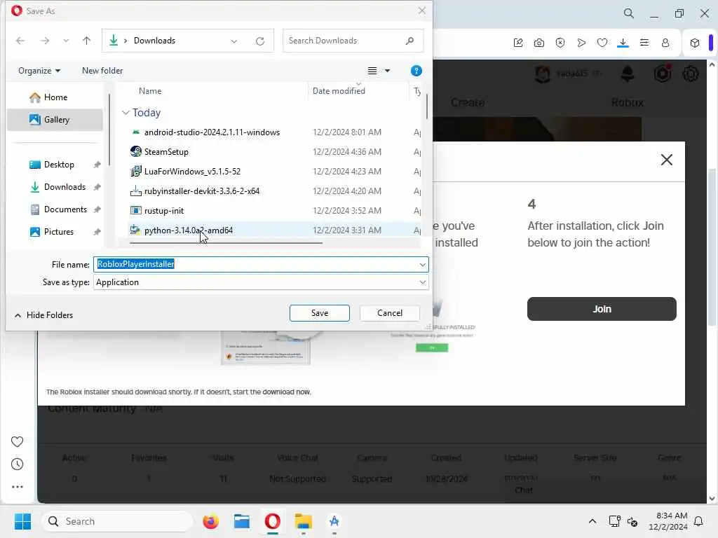Screen dimensions: 718x538
Task: Open Opera edit/compose toolbar icon
Action: click(x=518, y=43)
